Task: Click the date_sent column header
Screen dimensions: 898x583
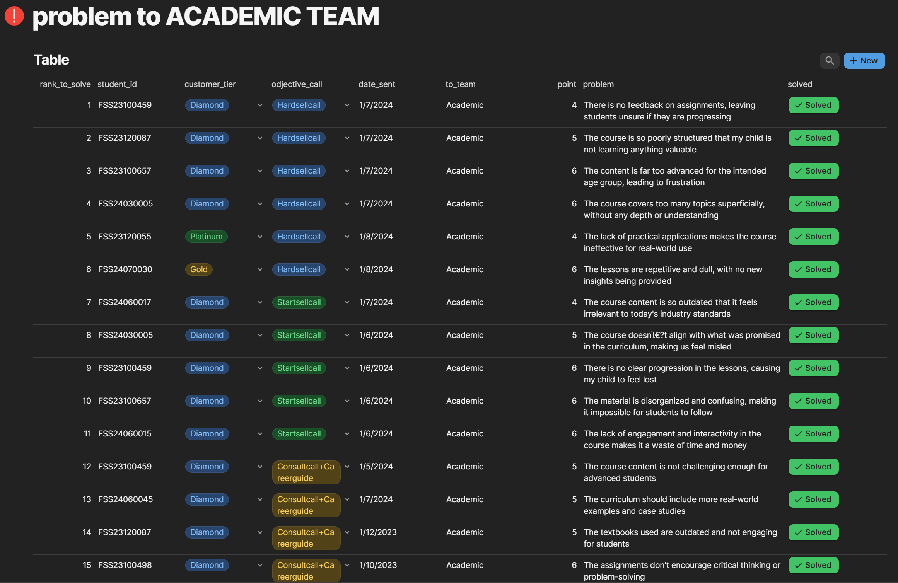Action: click(377, 84)
